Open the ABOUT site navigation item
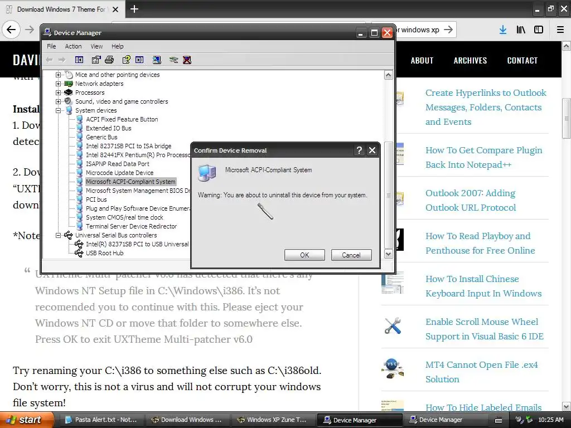This screenshot has width=571, height=428. click(x=422, y=60)
